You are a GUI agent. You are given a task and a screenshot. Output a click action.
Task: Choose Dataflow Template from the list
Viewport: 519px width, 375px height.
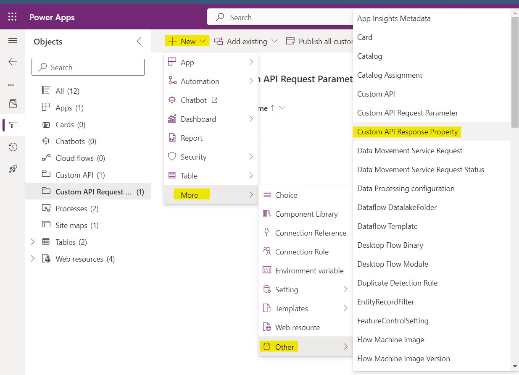point(432,226)
